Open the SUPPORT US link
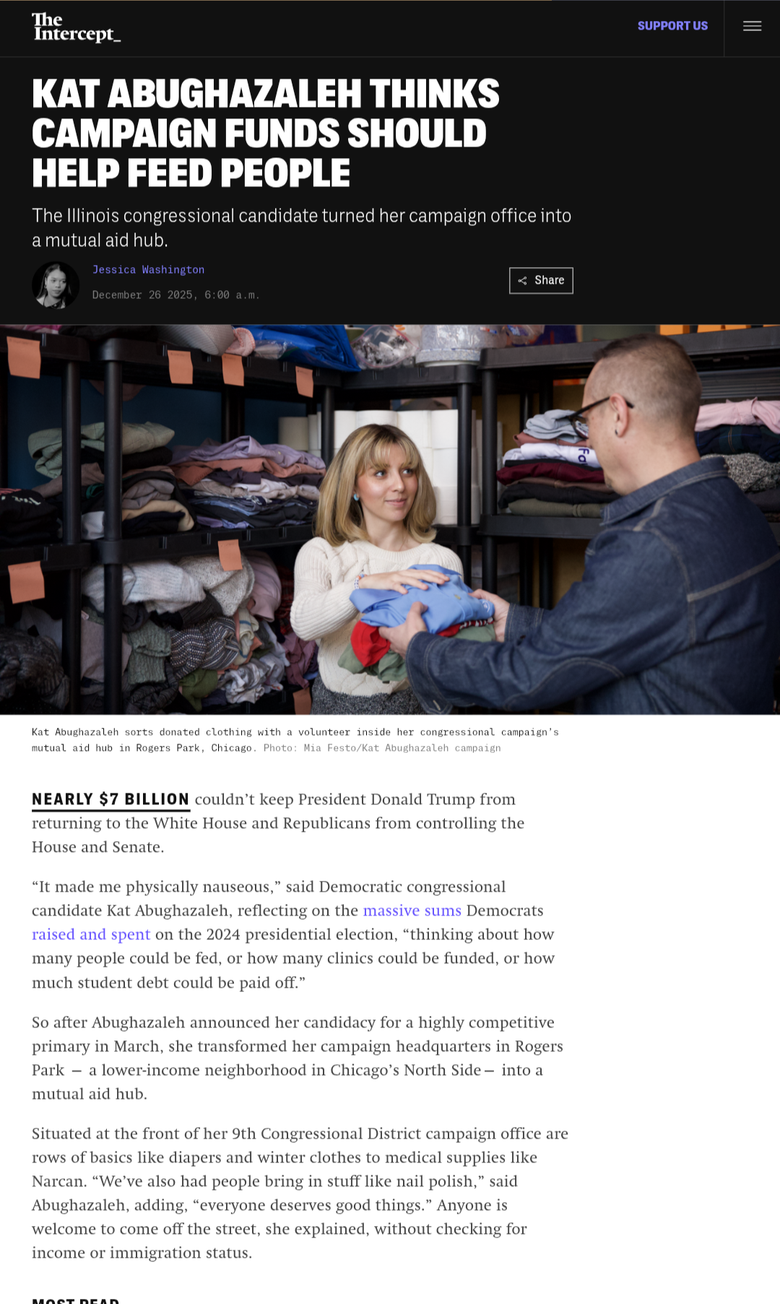780x1304 pixels. (672, 26)
